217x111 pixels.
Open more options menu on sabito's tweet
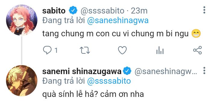coord(204,10)
